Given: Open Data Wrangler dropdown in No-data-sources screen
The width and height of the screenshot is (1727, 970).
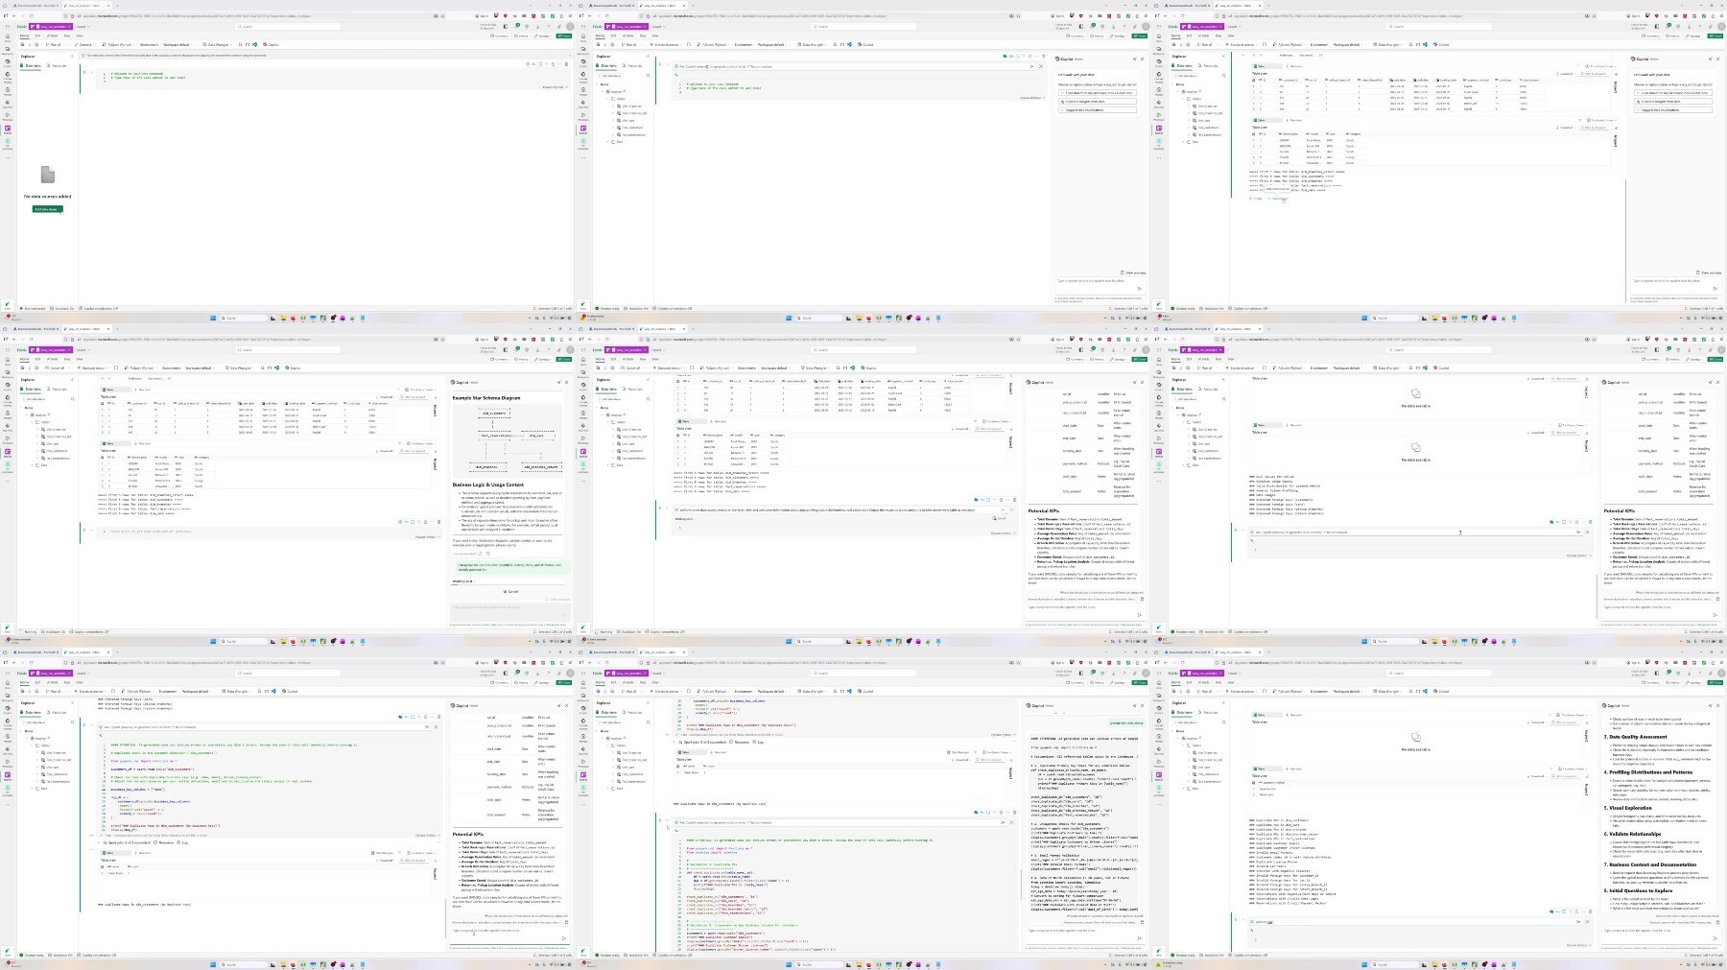Looking at the screenshot, I should click(x=218, y=44).
